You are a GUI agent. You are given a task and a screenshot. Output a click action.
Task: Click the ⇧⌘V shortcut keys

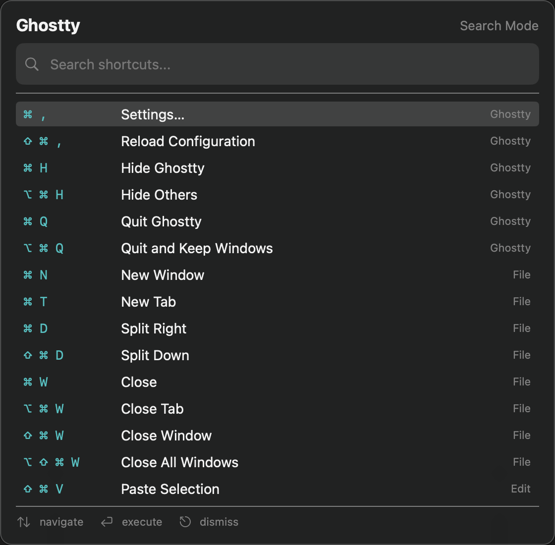tap(43, 489)
